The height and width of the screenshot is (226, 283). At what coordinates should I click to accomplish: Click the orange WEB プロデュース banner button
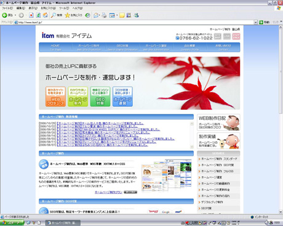[55, 96]
